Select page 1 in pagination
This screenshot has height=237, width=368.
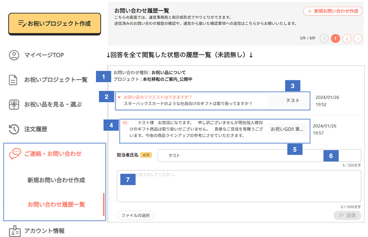[335, 38]
